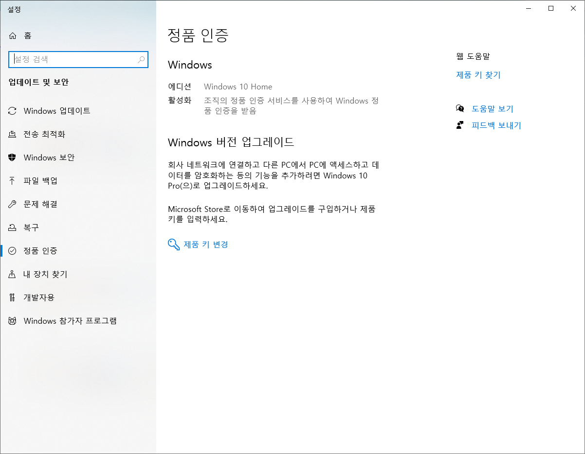This screenshot has width=585, height=454.
Task: Select the 정품 인증 sidebar item
Action: tap(78, 251)
